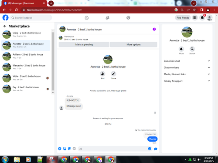This screenshot has height=163, width=218.
Task: Open Friends icon in top navigation
Action: click(107, 18)
